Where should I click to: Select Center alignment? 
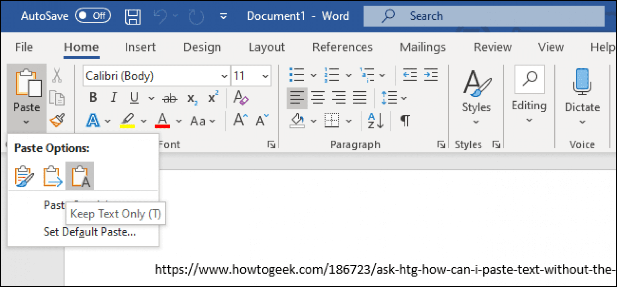(x=318, y=98)
